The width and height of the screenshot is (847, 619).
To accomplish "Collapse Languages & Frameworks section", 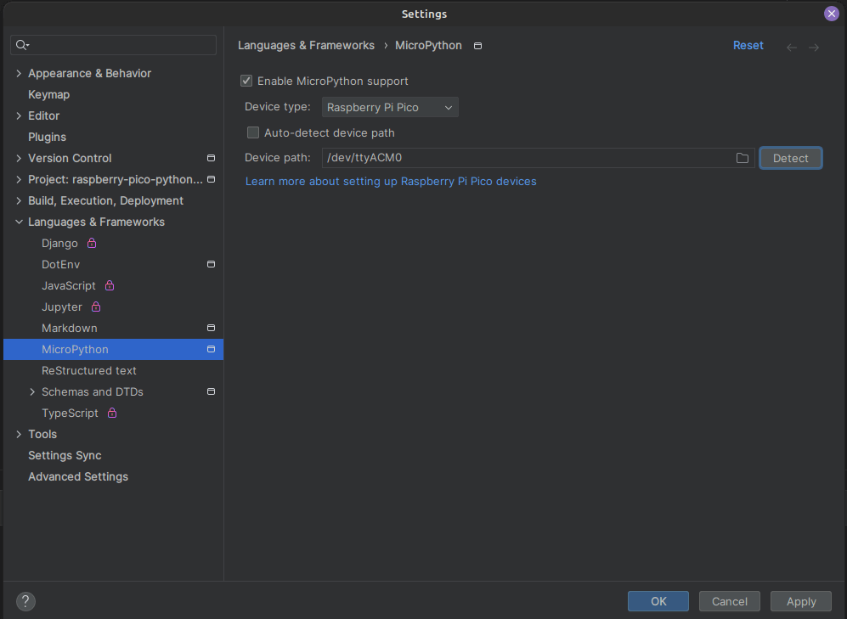I will click(19, 222).
